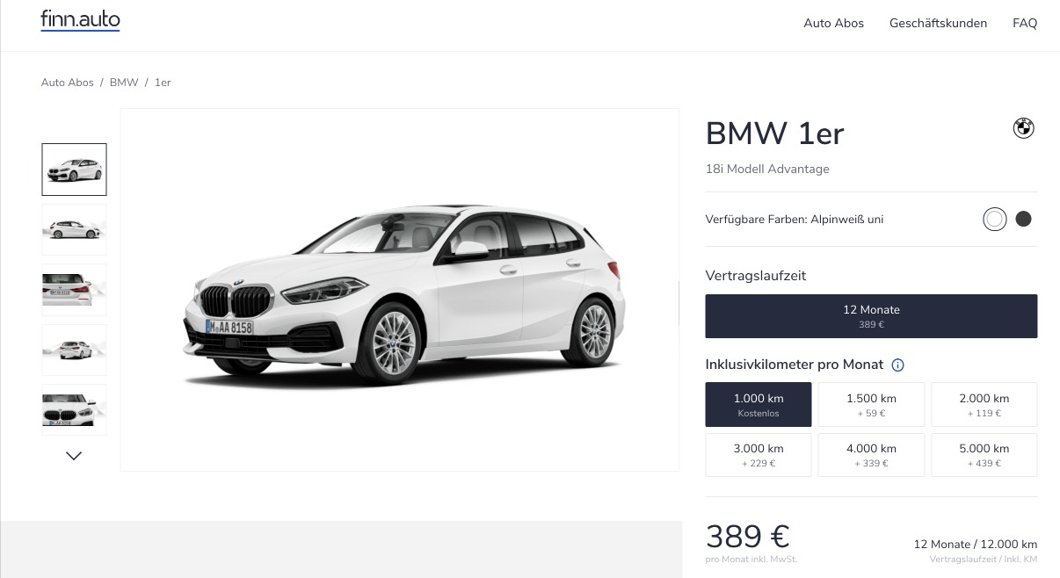Open the Geschäftskunden menu item
This screenshot has height=578, width=1060.
click(x=938, y=24)
